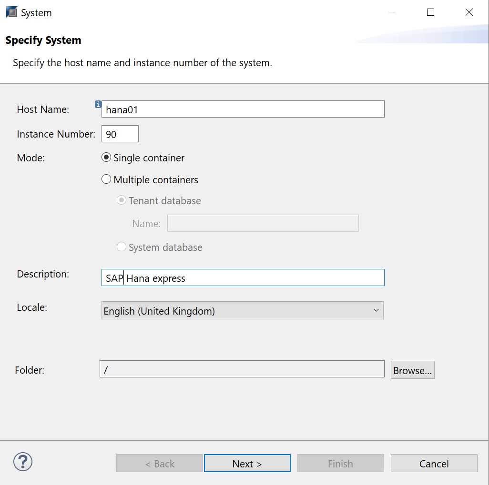Minimize the System dialog window
489x485 pixels.
click(392, 13)
